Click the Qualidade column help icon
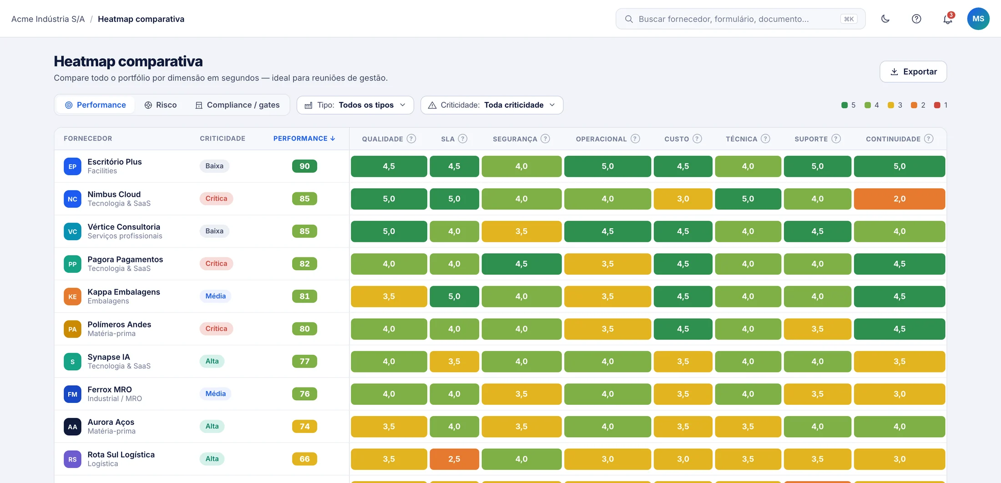Image resolution: width=1001 pixels, height=483 pixels. pyautogui.click(x=411, y=139)
